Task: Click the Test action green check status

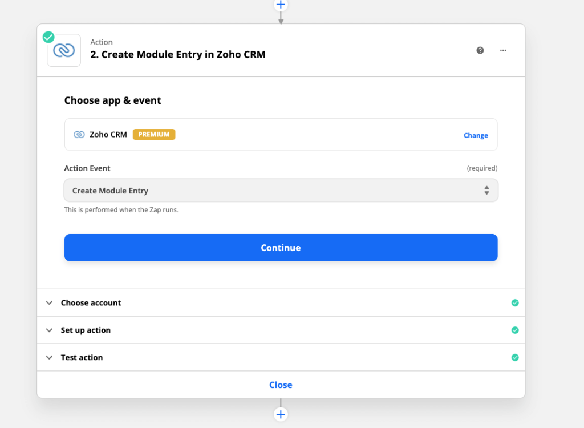Action: (x=515, y=358)
